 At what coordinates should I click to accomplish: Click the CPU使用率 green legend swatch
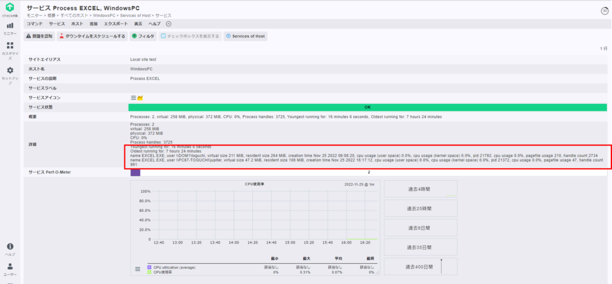(x=149, y=272)
